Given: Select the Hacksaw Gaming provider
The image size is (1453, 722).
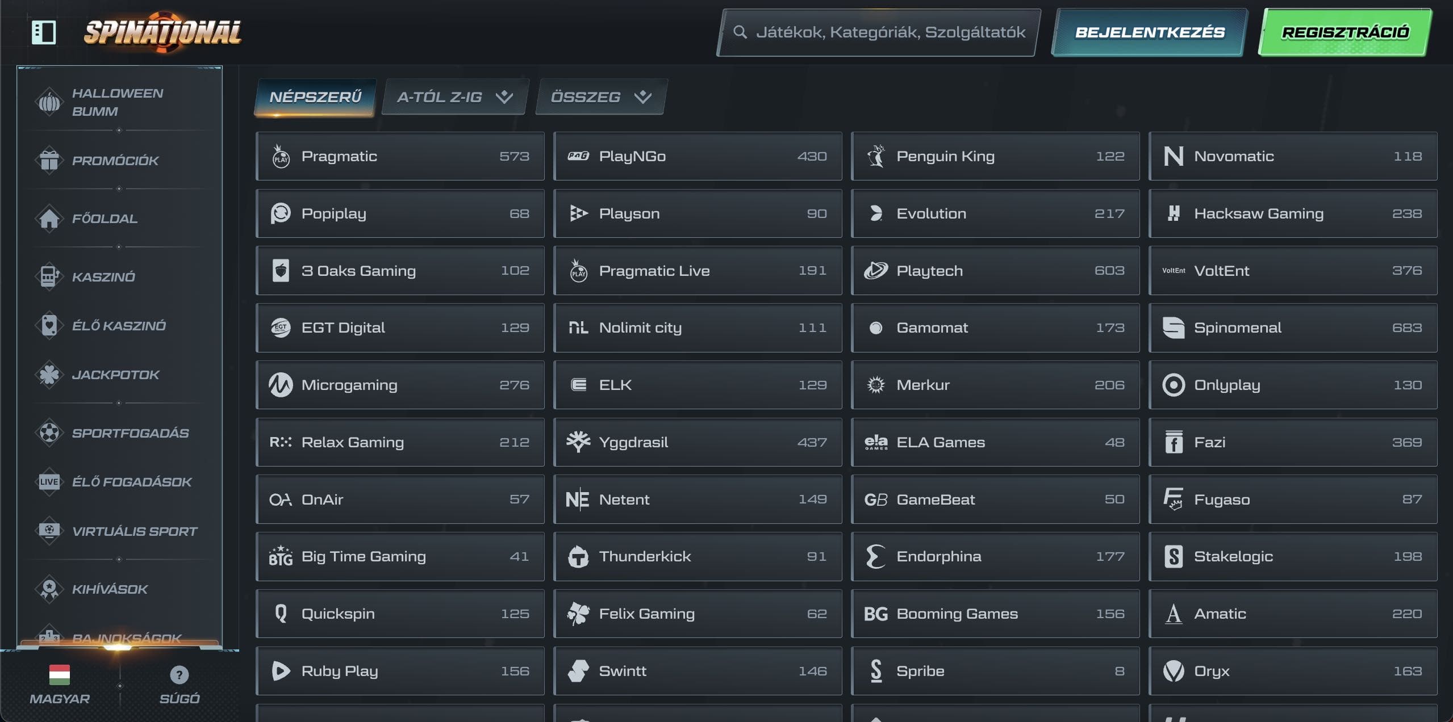Looking at the screenshot, I should tap(1292, 213).
